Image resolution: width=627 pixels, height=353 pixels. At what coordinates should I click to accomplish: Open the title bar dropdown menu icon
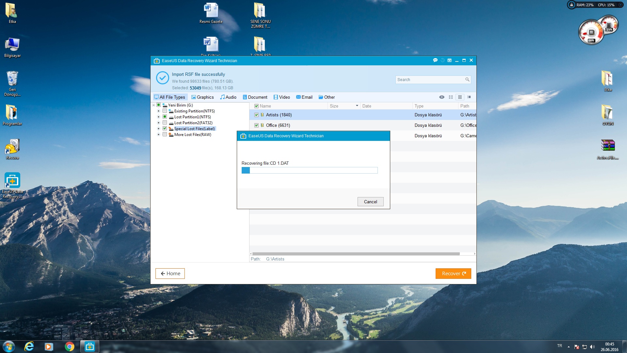(x=449, y=60)
